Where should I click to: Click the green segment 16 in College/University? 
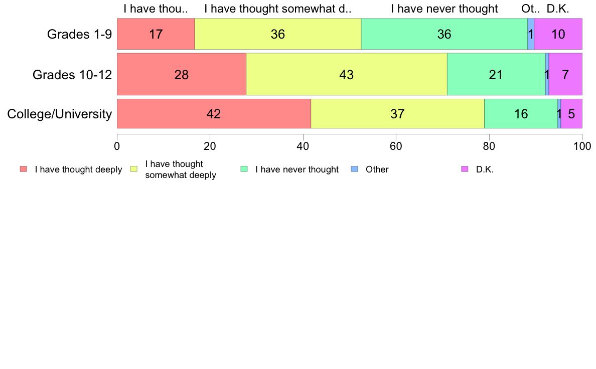coord(521,114)
